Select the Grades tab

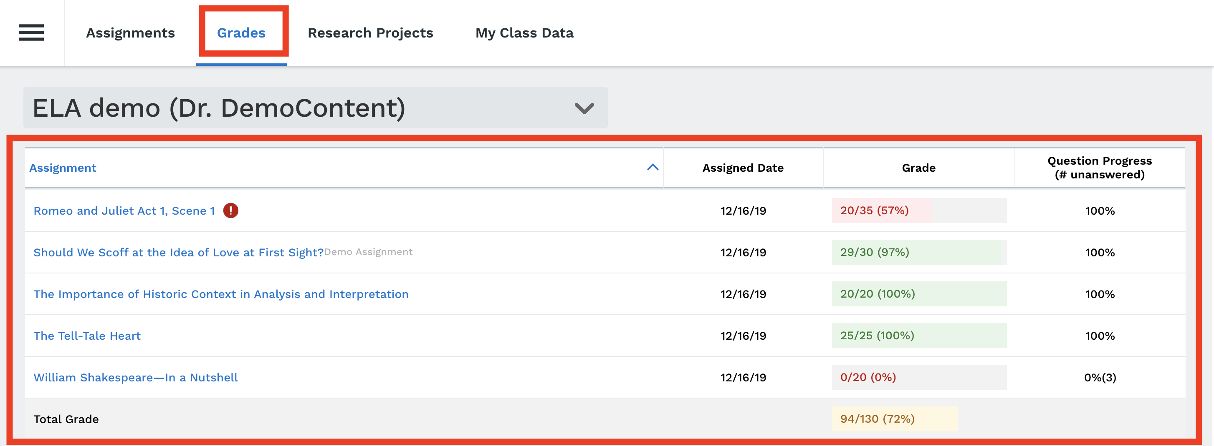pyautogui.click(x=241, y=33)
